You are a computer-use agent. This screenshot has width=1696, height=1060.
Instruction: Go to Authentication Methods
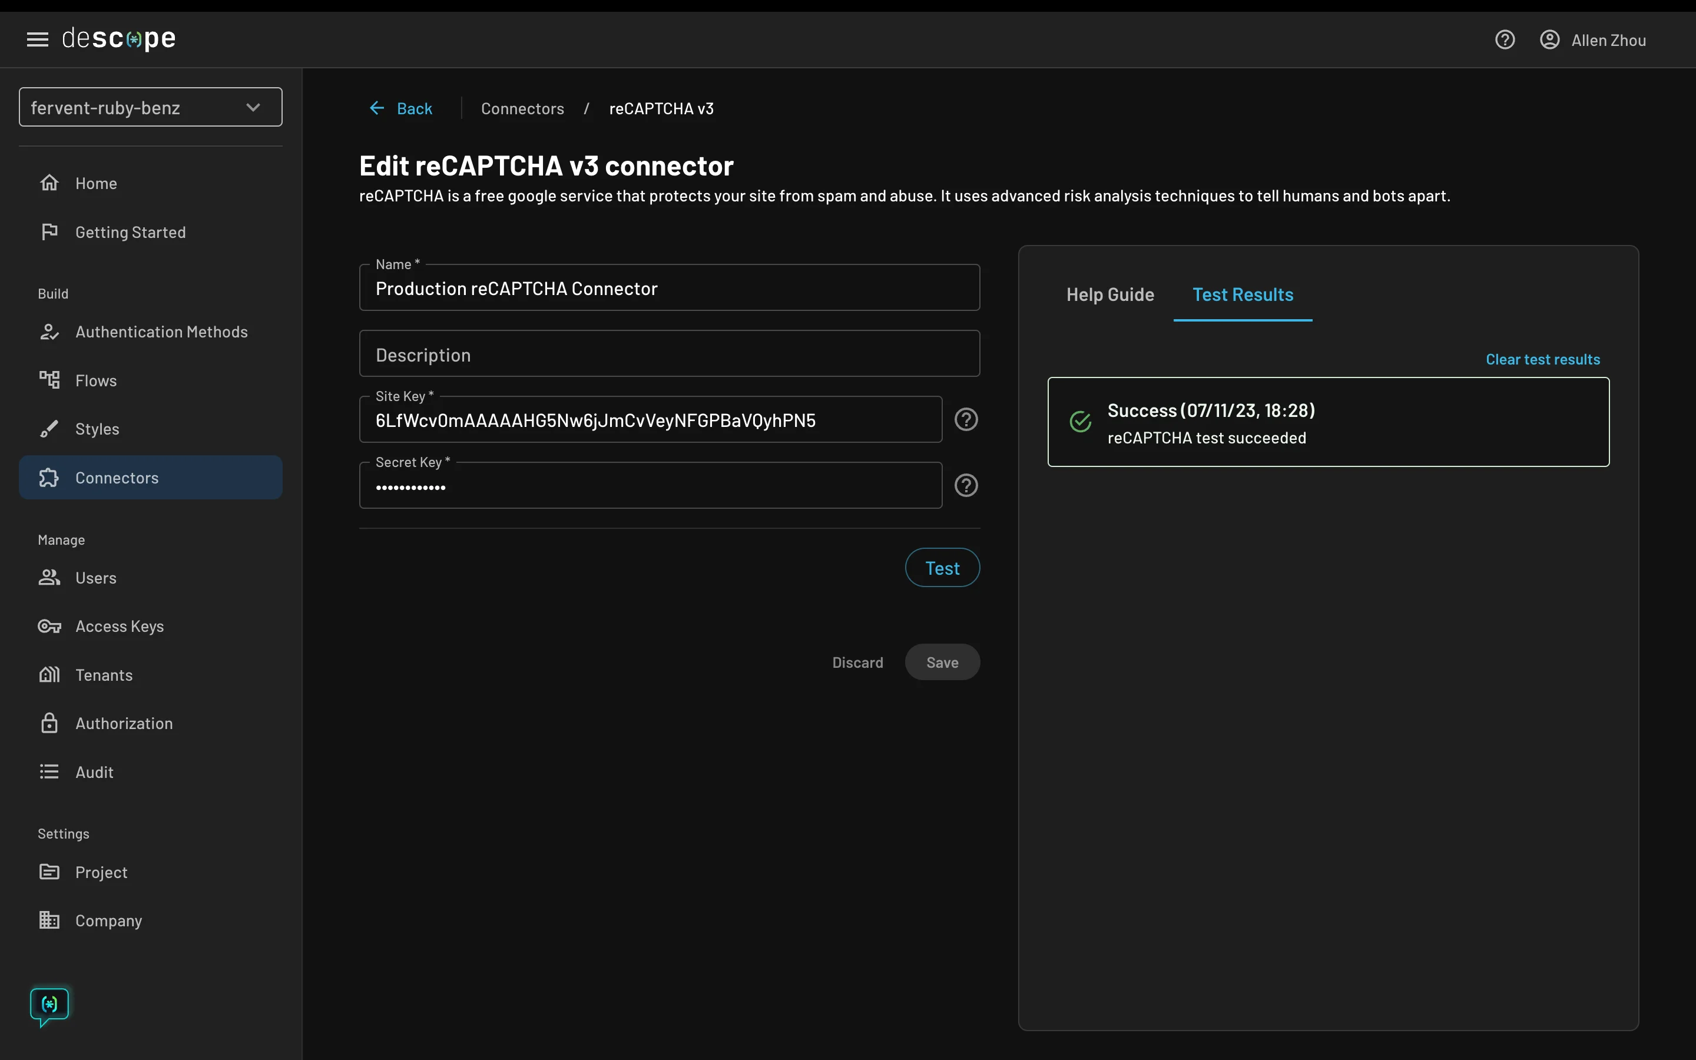click(151, 332)
